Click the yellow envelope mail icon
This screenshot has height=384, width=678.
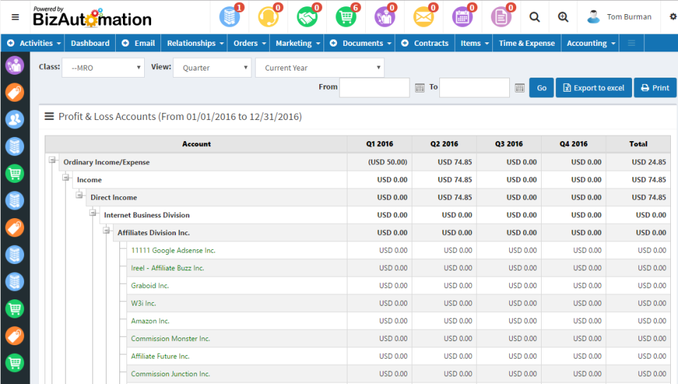[x=423, y=16]
